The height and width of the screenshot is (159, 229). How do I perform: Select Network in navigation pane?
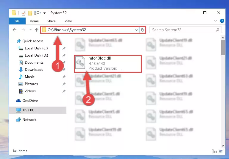(x=29, y=120)
